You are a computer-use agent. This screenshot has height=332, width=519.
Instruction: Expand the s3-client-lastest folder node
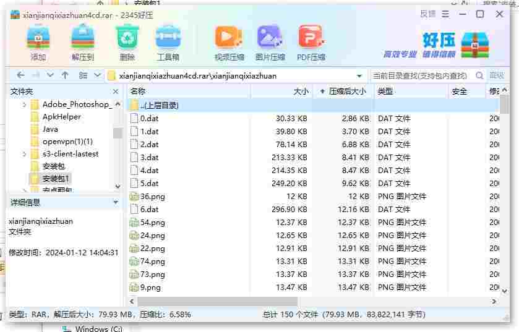[x=24, y=154]
